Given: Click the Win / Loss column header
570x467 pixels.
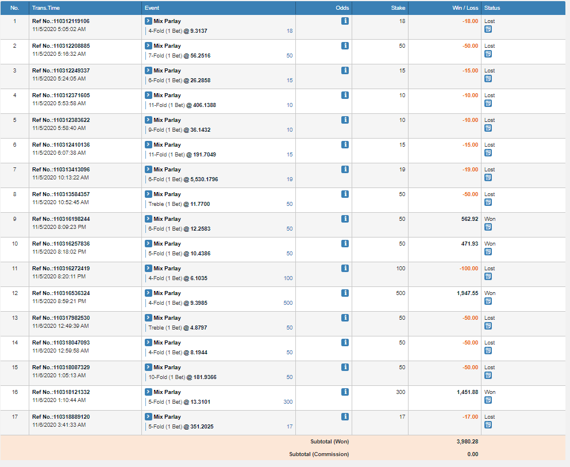Looking at the screenshot, I should (445, 8).
